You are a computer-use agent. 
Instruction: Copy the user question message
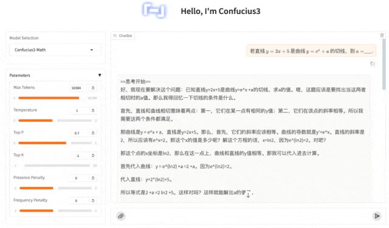coord(373,64)
